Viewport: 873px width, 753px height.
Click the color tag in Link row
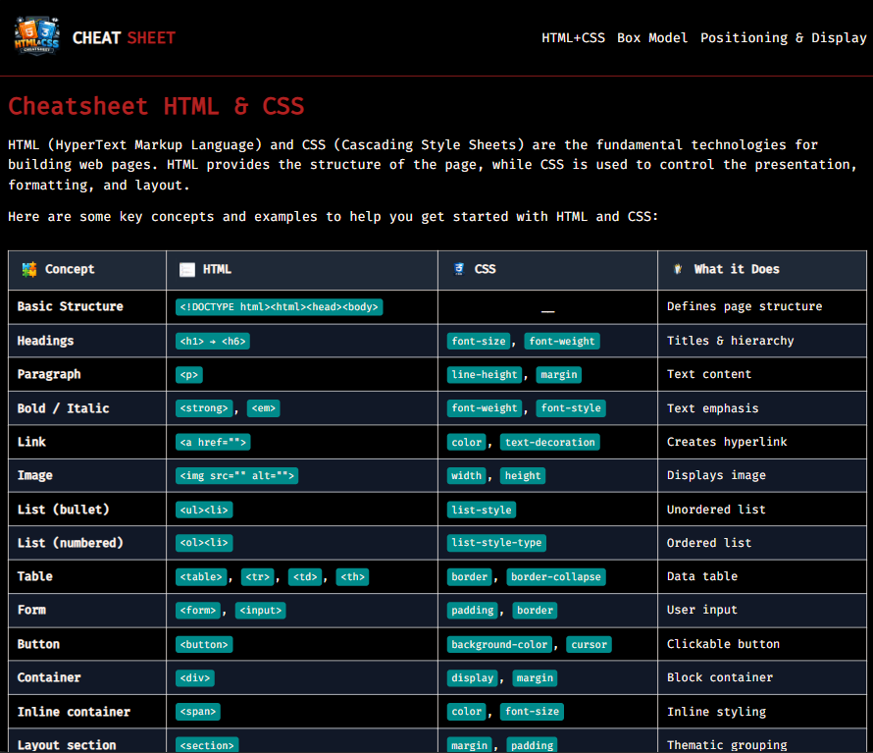click(x=467, y=442)
